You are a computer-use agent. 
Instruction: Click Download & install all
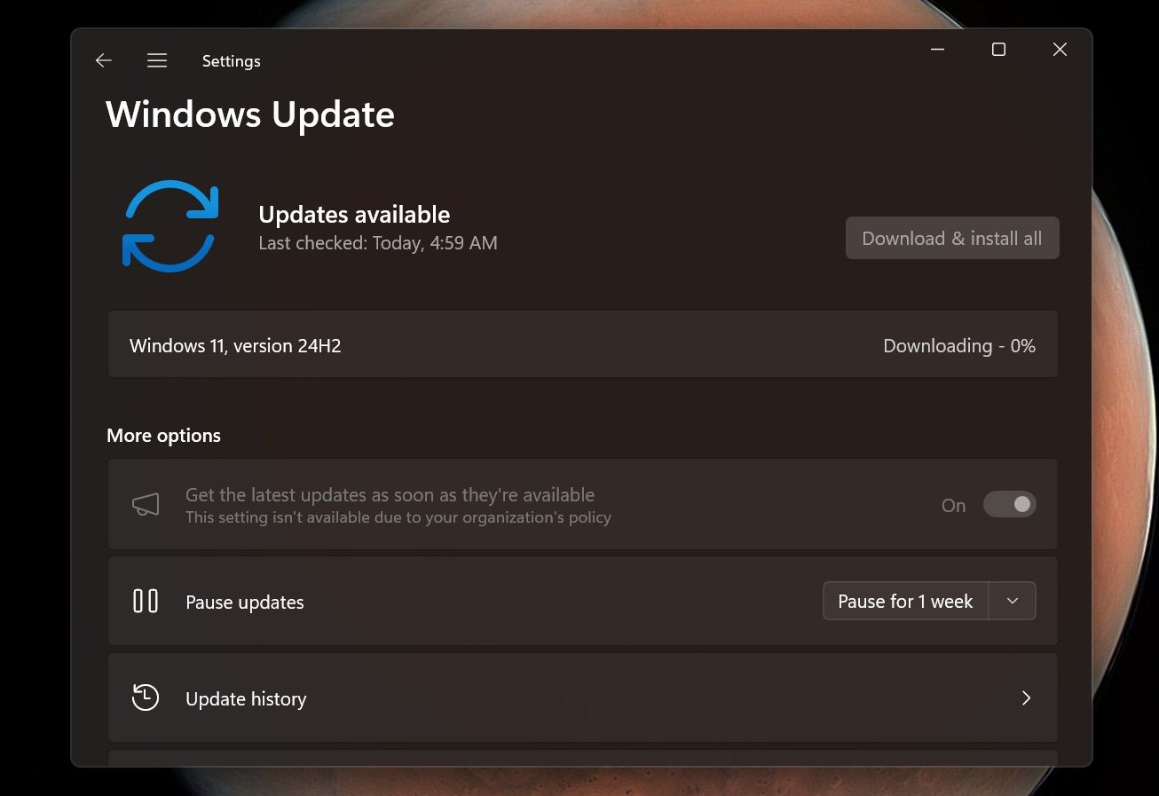click(951, 238)
